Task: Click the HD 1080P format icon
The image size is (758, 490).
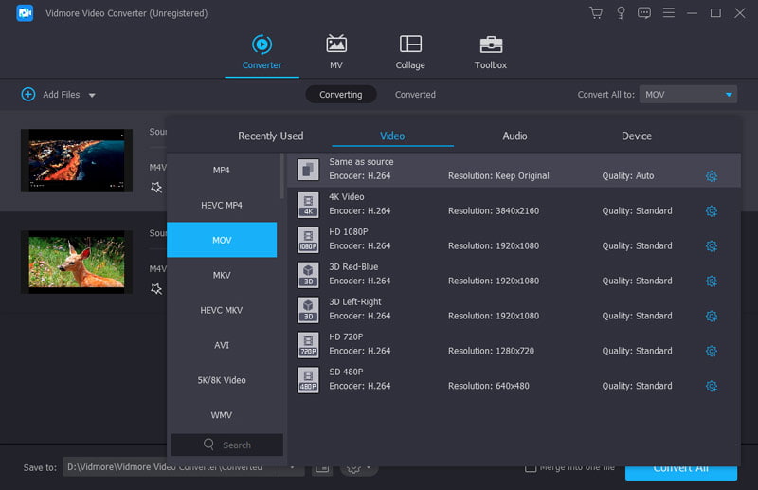Action: (x=308, y=240)
